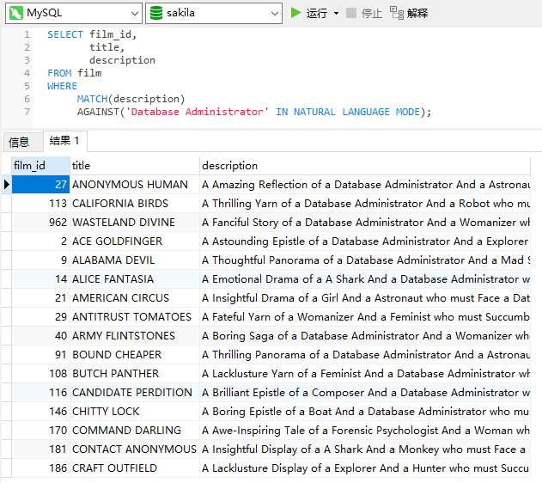This screenshot has width=542, height=483.
Task: Select film_id cell 962
Action: [40, 223]
